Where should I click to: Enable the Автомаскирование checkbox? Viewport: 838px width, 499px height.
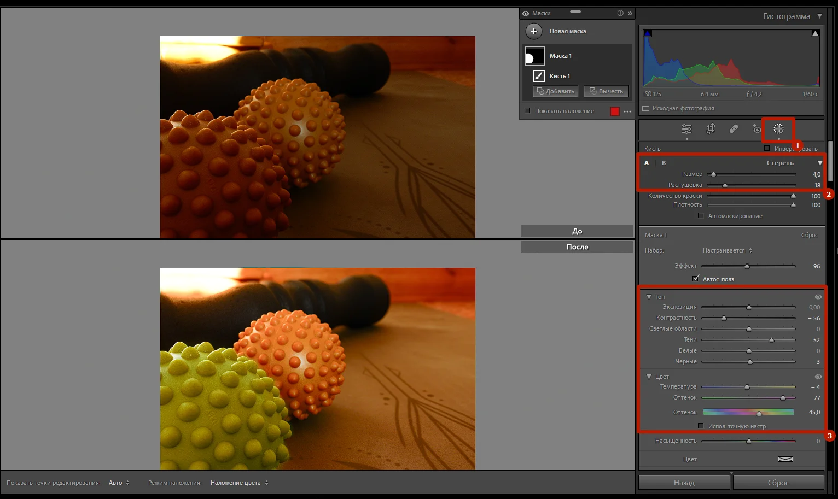[701, 216]
